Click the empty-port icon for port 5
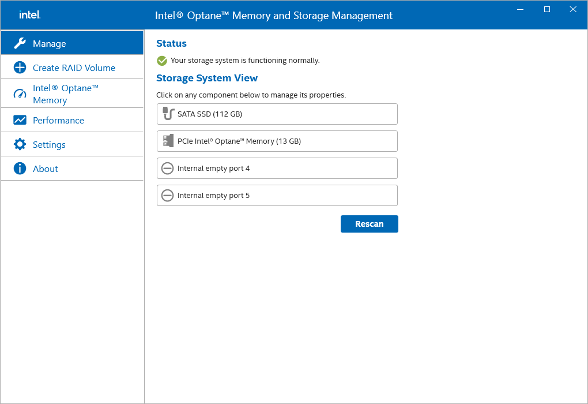This screenshot has width=588, height=404. click(167, 195)
